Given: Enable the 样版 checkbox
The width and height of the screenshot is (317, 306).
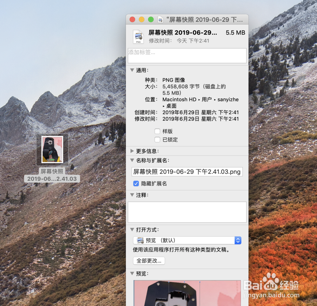Looking at the screenshot, I should [157, 131].
